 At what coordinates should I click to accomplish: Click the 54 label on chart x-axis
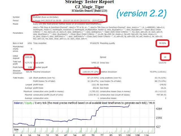click(75, 135)
